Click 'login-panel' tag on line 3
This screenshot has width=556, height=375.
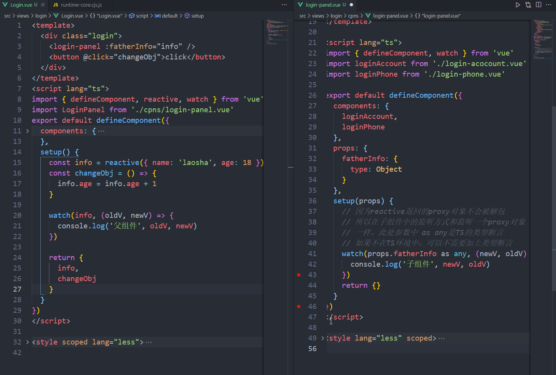point(77,47)
